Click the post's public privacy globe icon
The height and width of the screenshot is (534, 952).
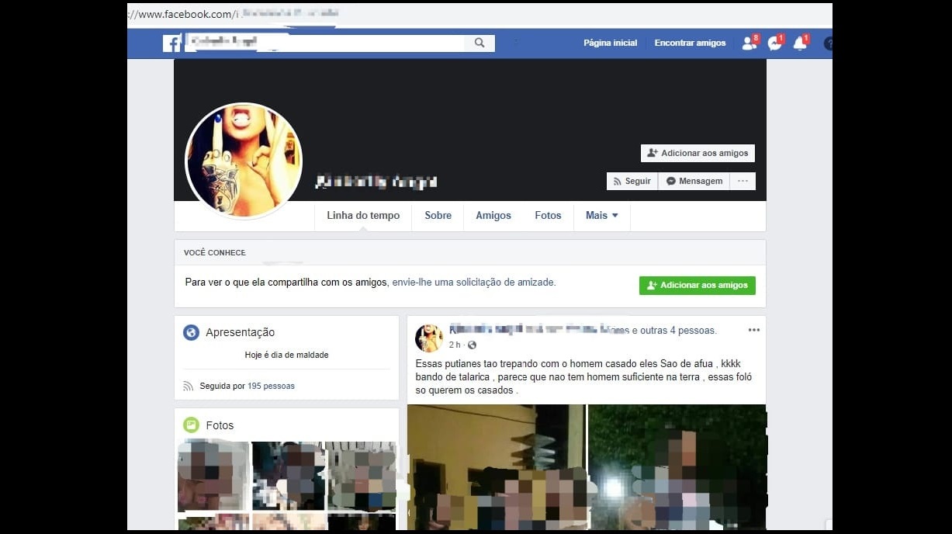(472, 345)
